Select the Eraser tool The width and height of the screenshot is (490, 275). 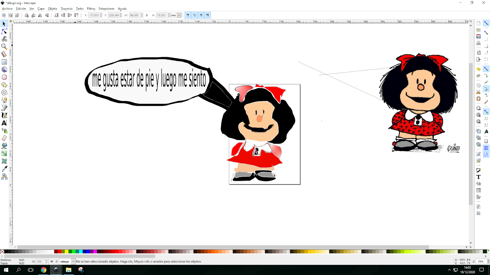(x=4, y=138)
